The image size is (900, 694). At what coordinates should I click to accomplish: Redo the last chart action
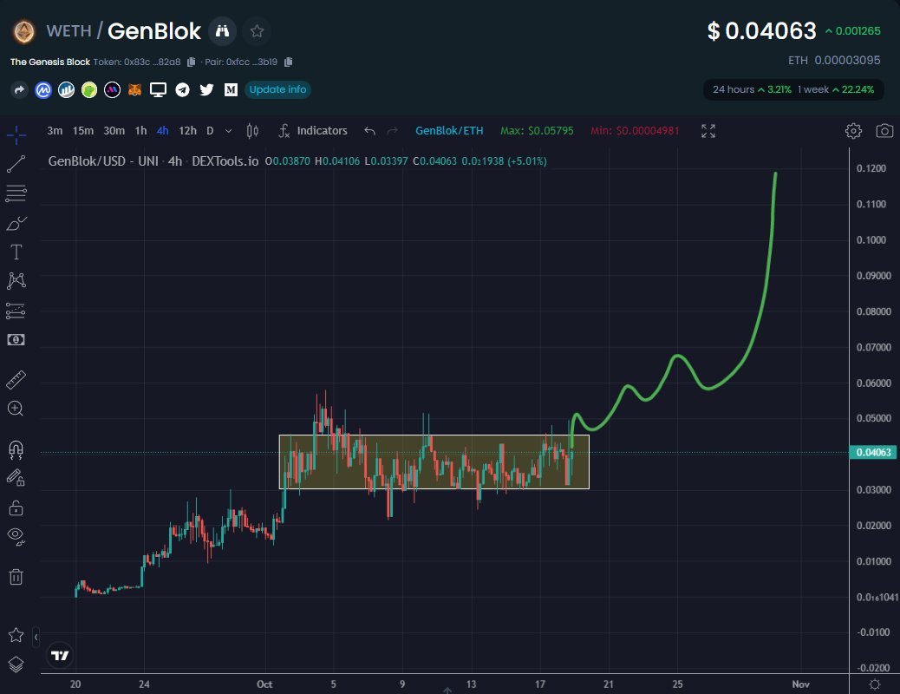pos(393,131)
